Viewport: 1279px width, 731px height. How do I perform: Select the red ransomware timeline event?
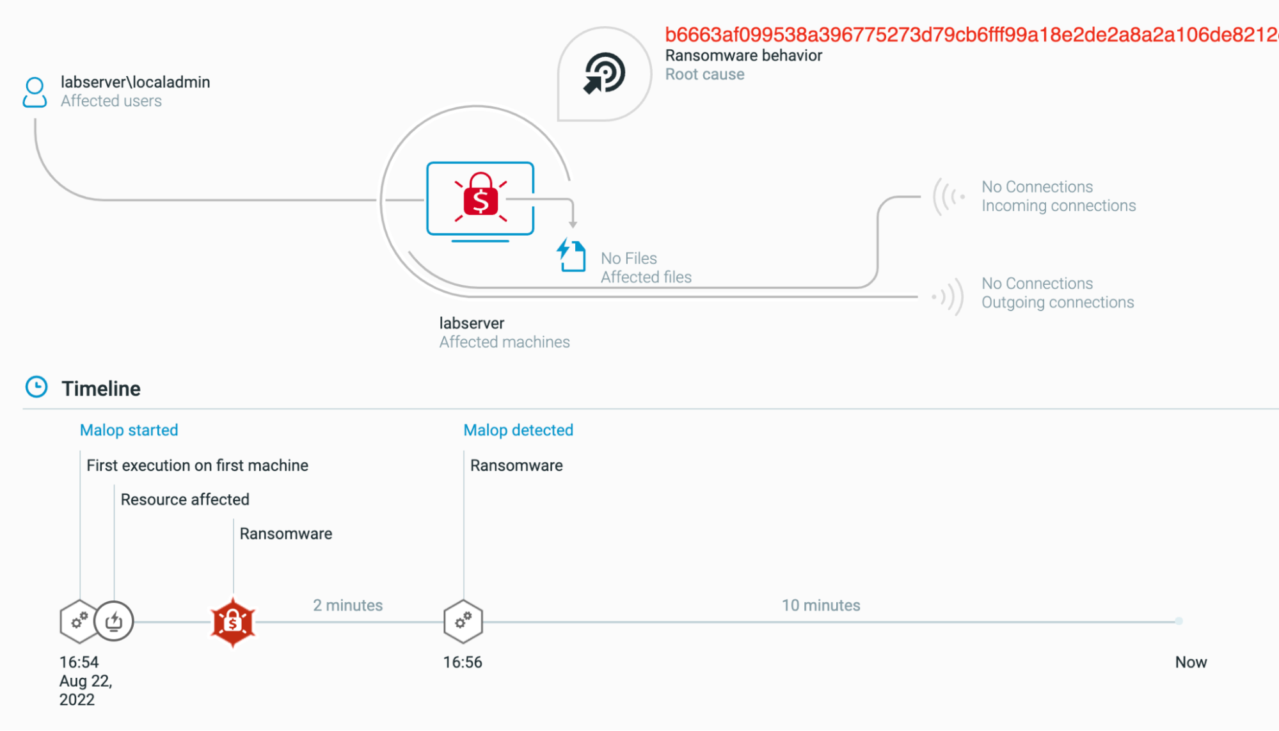coord(233,622)
